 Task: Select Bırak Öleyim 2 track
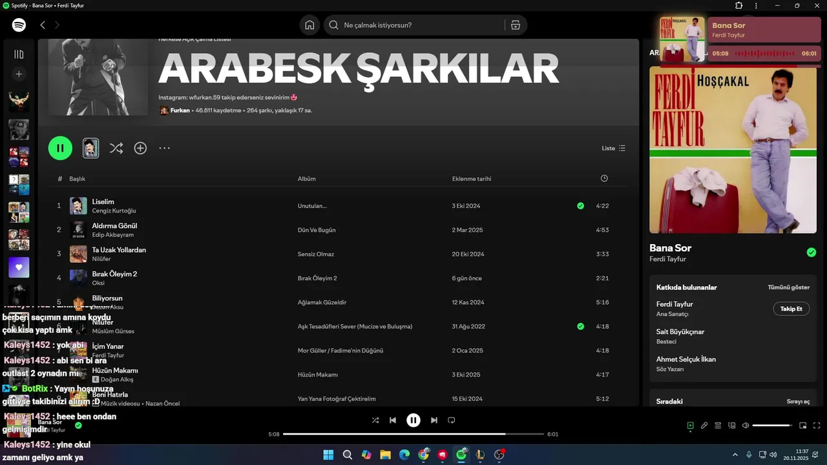[x=114, y=274]
